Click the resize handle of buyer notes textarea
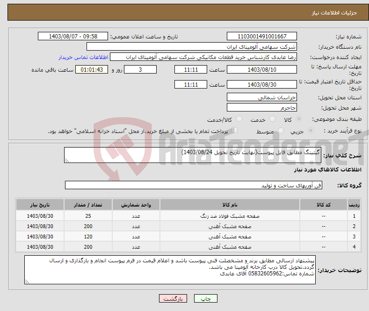This screenshot has height=311, width=369. [27, 281]
